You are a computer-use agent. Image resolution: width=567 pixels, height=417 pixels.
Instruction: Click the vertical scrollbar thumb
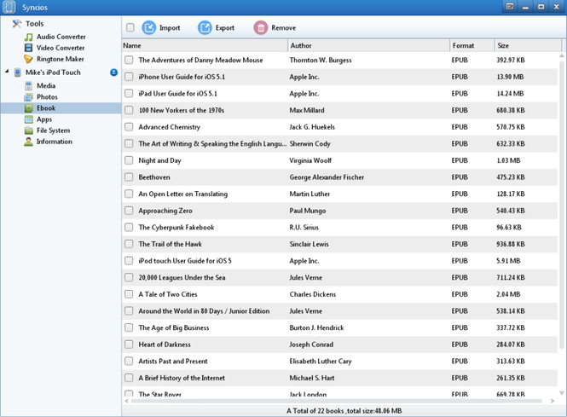click(562, 205)
